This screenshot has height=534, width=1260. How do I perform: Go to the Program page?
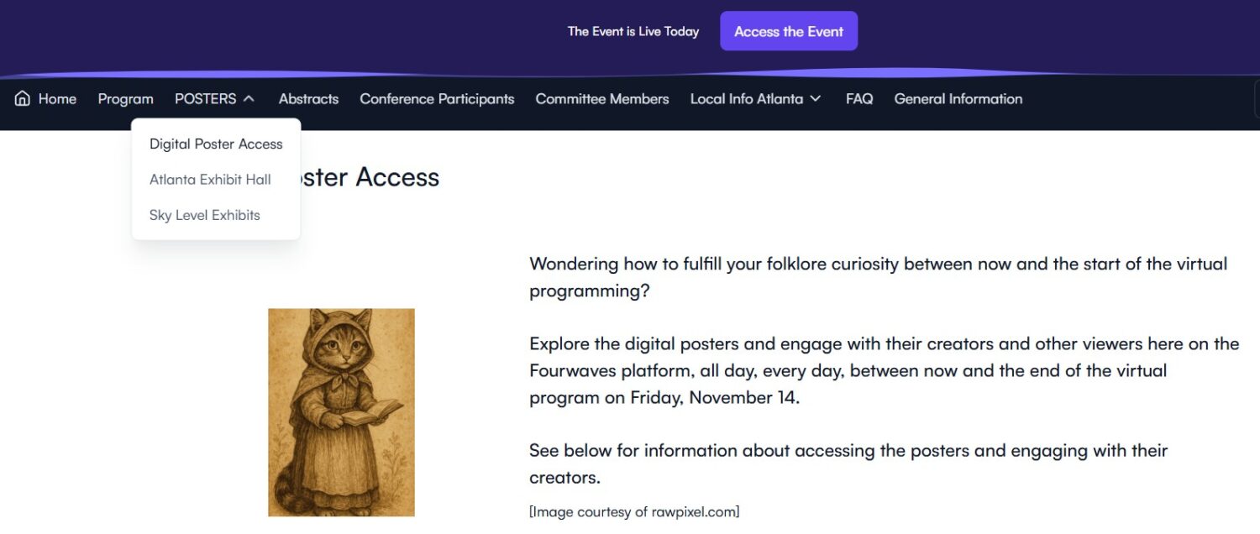[x=125, y=98]
